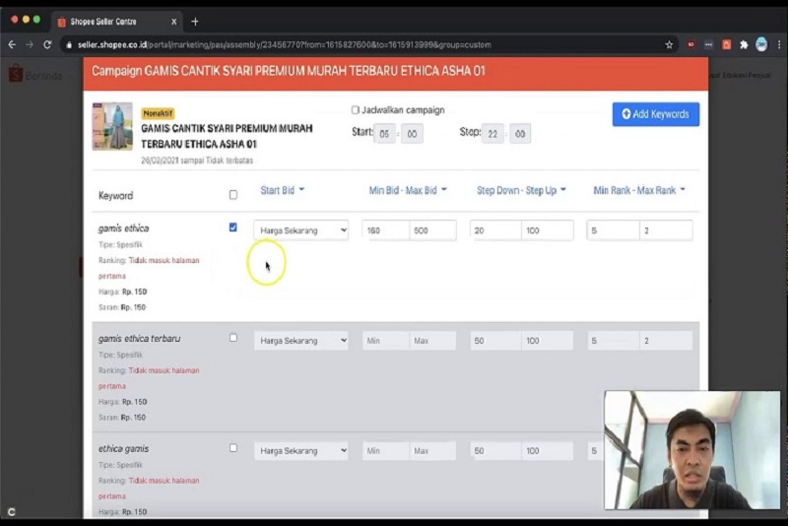Click the browser back arrow

click(12, 44)
